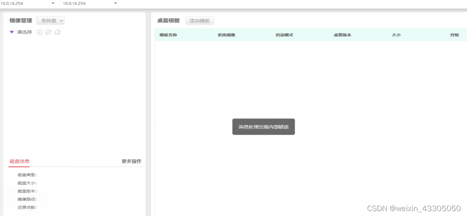Click the middle circular icon next to 请选择
467x216 pixels.
49,32
